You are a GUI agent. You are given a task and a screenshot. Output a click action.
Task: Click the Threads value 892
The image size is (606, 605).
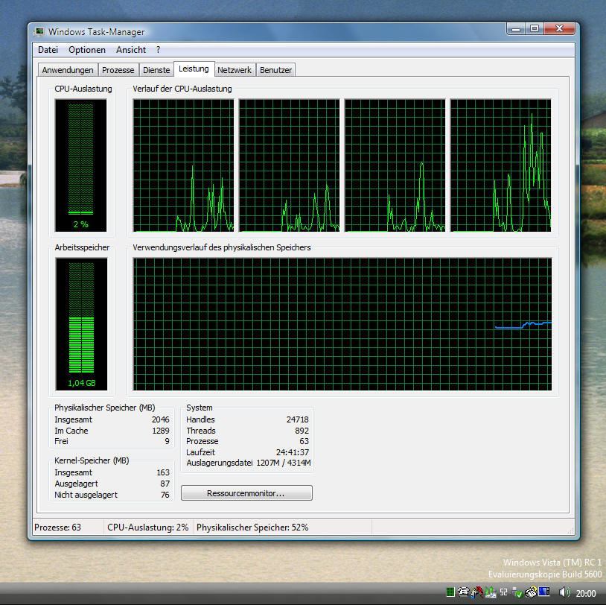pyautogui.click(x=302, y=431)
